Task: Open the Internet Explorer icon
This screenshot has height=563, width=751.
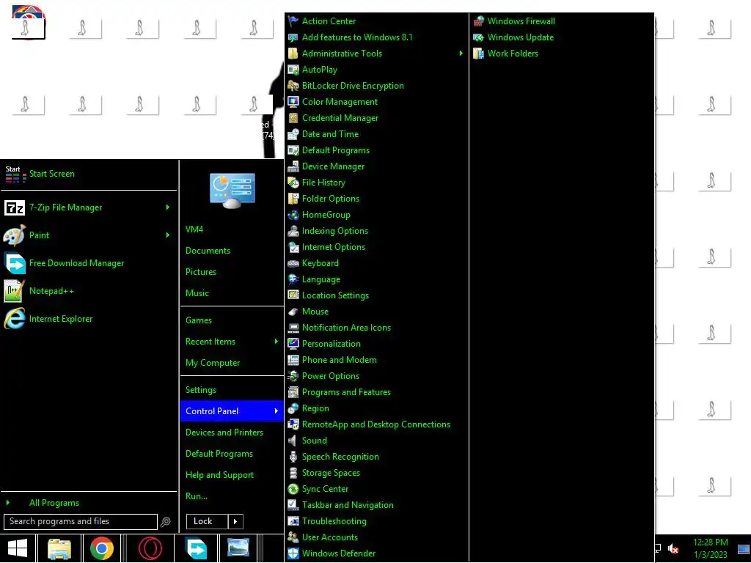Action: tap(15, 319)
